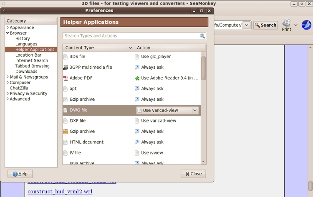Click the magnifier icon in search field

(x=202, y=36)
